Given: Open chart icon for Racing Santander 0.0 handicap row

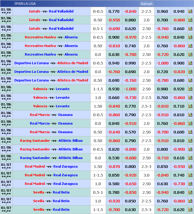Looking at the screenshot, I should coord(190,158).
